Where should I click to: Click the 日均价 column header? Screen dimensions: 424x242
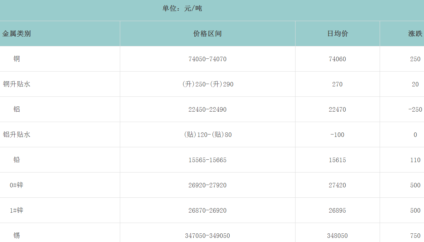(337, 34)
